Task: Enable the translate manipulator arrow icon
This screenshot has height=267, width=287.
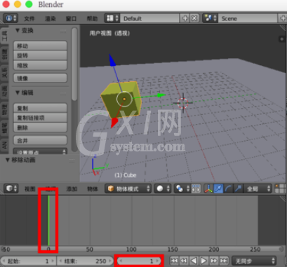Action: (x=218, y=189)
